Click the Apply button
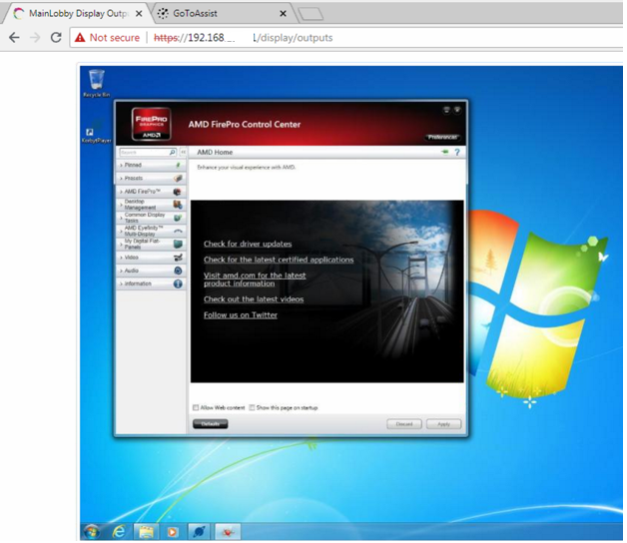627x543 pixels. (x=443, y=424)
